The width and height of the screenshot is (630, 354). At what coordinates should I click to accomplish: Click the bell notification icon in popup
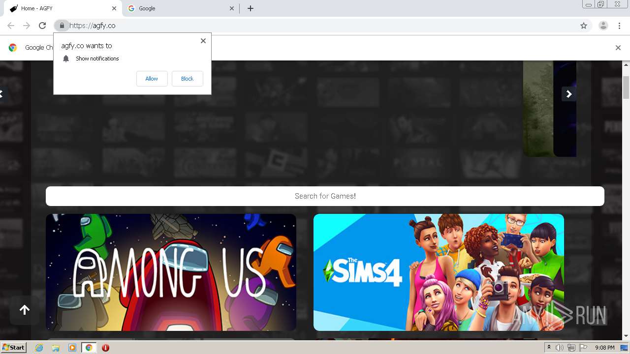coord(66,59)
